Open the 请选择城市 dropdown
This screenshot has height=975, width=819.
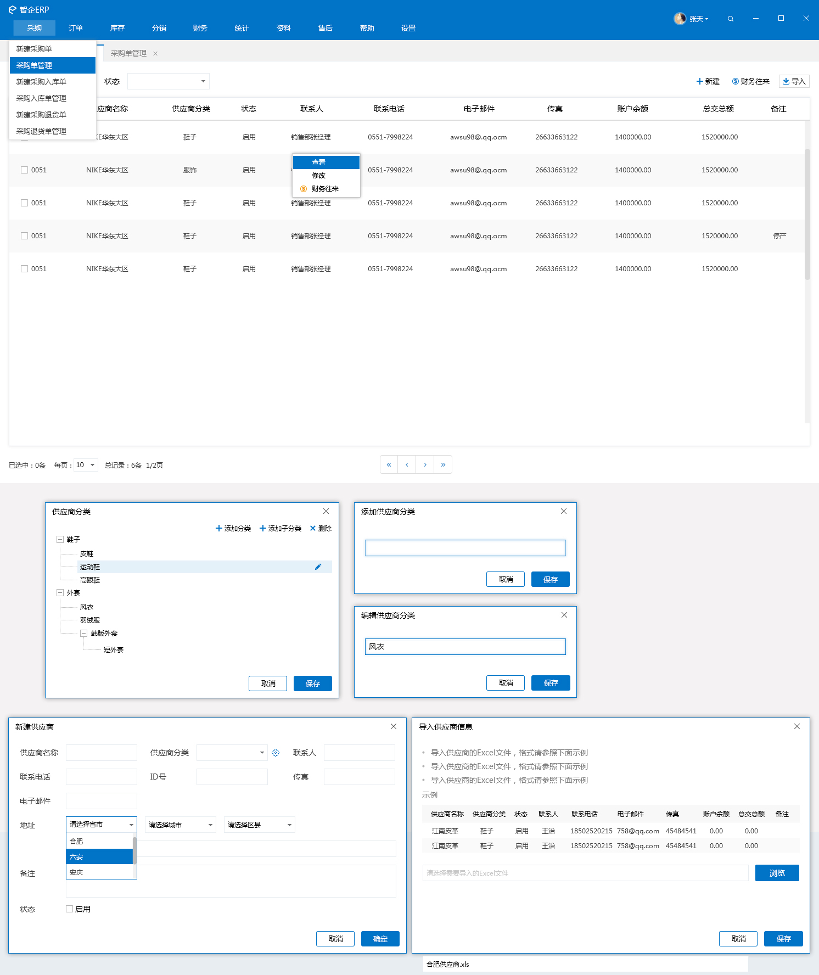181,825
